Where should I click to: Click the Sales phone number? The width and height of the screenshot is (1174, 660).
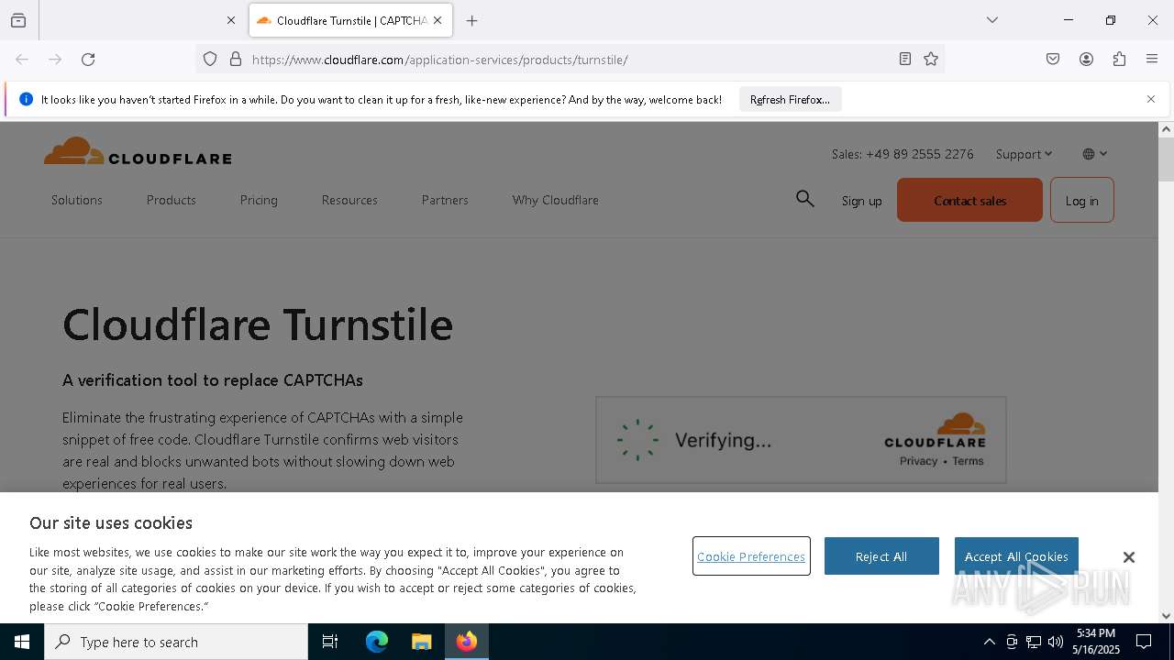tap(903, 154)
